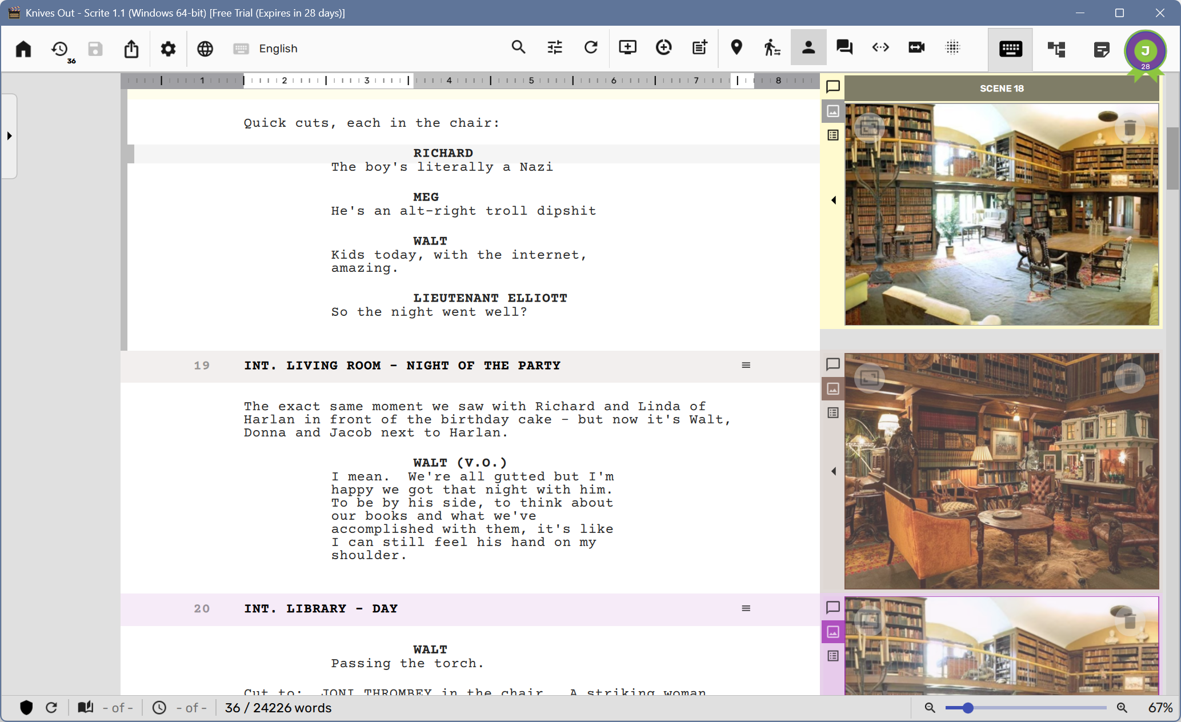Image resolution: width=1181 pixels, height=722 pixels.
Task: Click the globe language icon
Action: [205, 49]
